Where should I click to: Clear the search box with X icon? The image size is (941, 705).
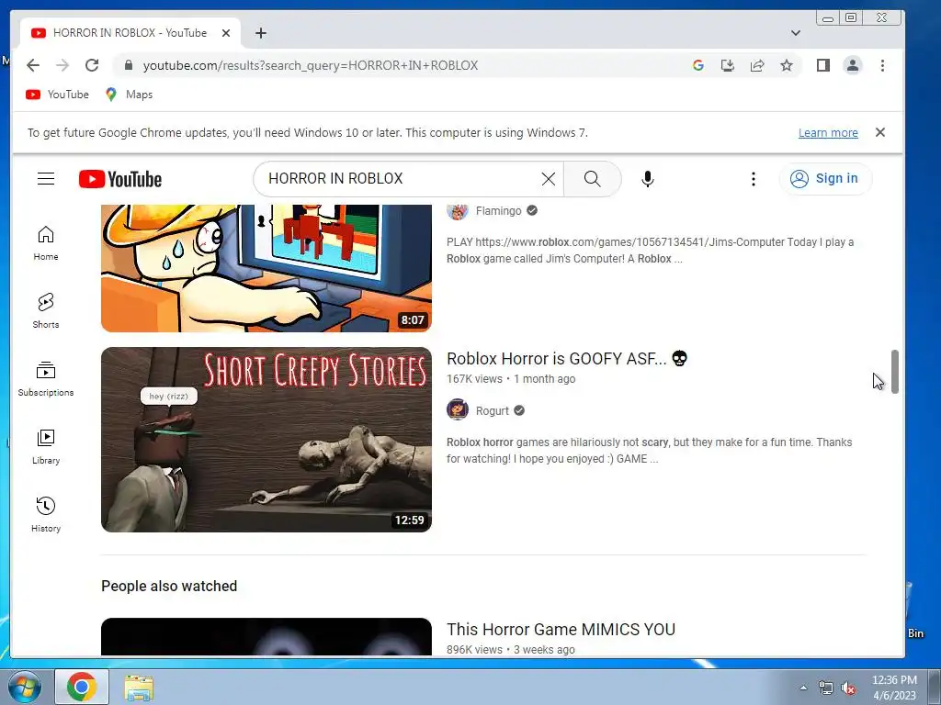coord(548,179)
